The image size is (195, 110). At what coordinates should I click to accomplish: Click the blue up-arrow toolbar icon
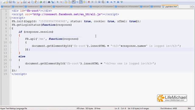click(111, 2)
